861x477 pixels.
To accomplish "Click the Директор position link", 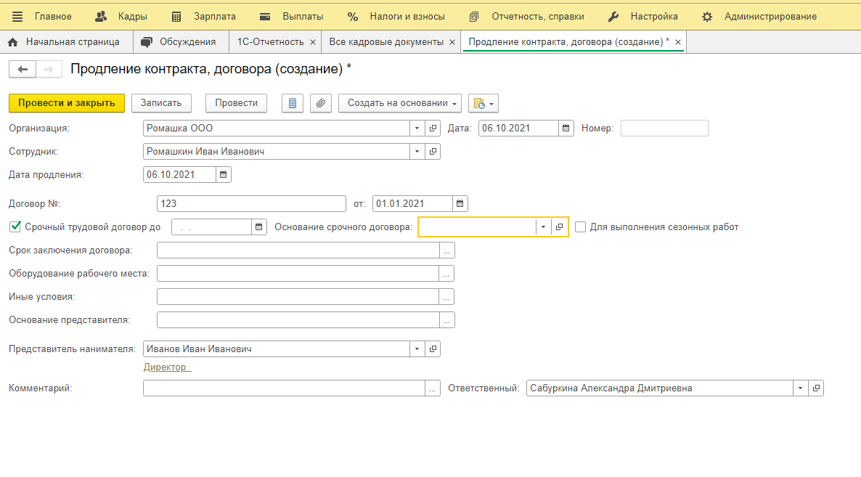I will coord(166,367).
